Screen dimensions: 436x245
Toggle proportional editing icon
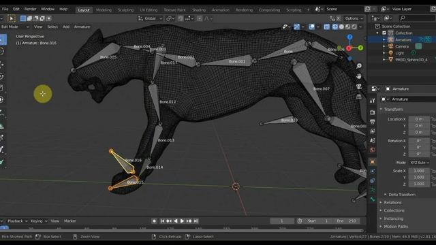(x=200, y=18)
